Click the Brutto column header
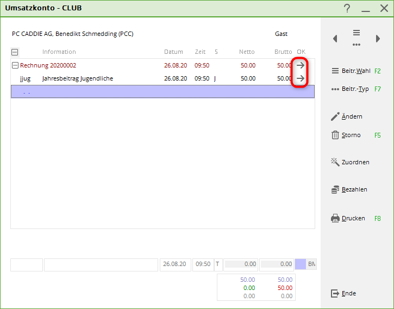The image size is (394, 309). 283,52
